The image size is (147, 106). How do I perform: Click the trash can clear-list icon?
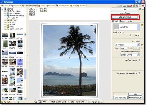[143, 9]
